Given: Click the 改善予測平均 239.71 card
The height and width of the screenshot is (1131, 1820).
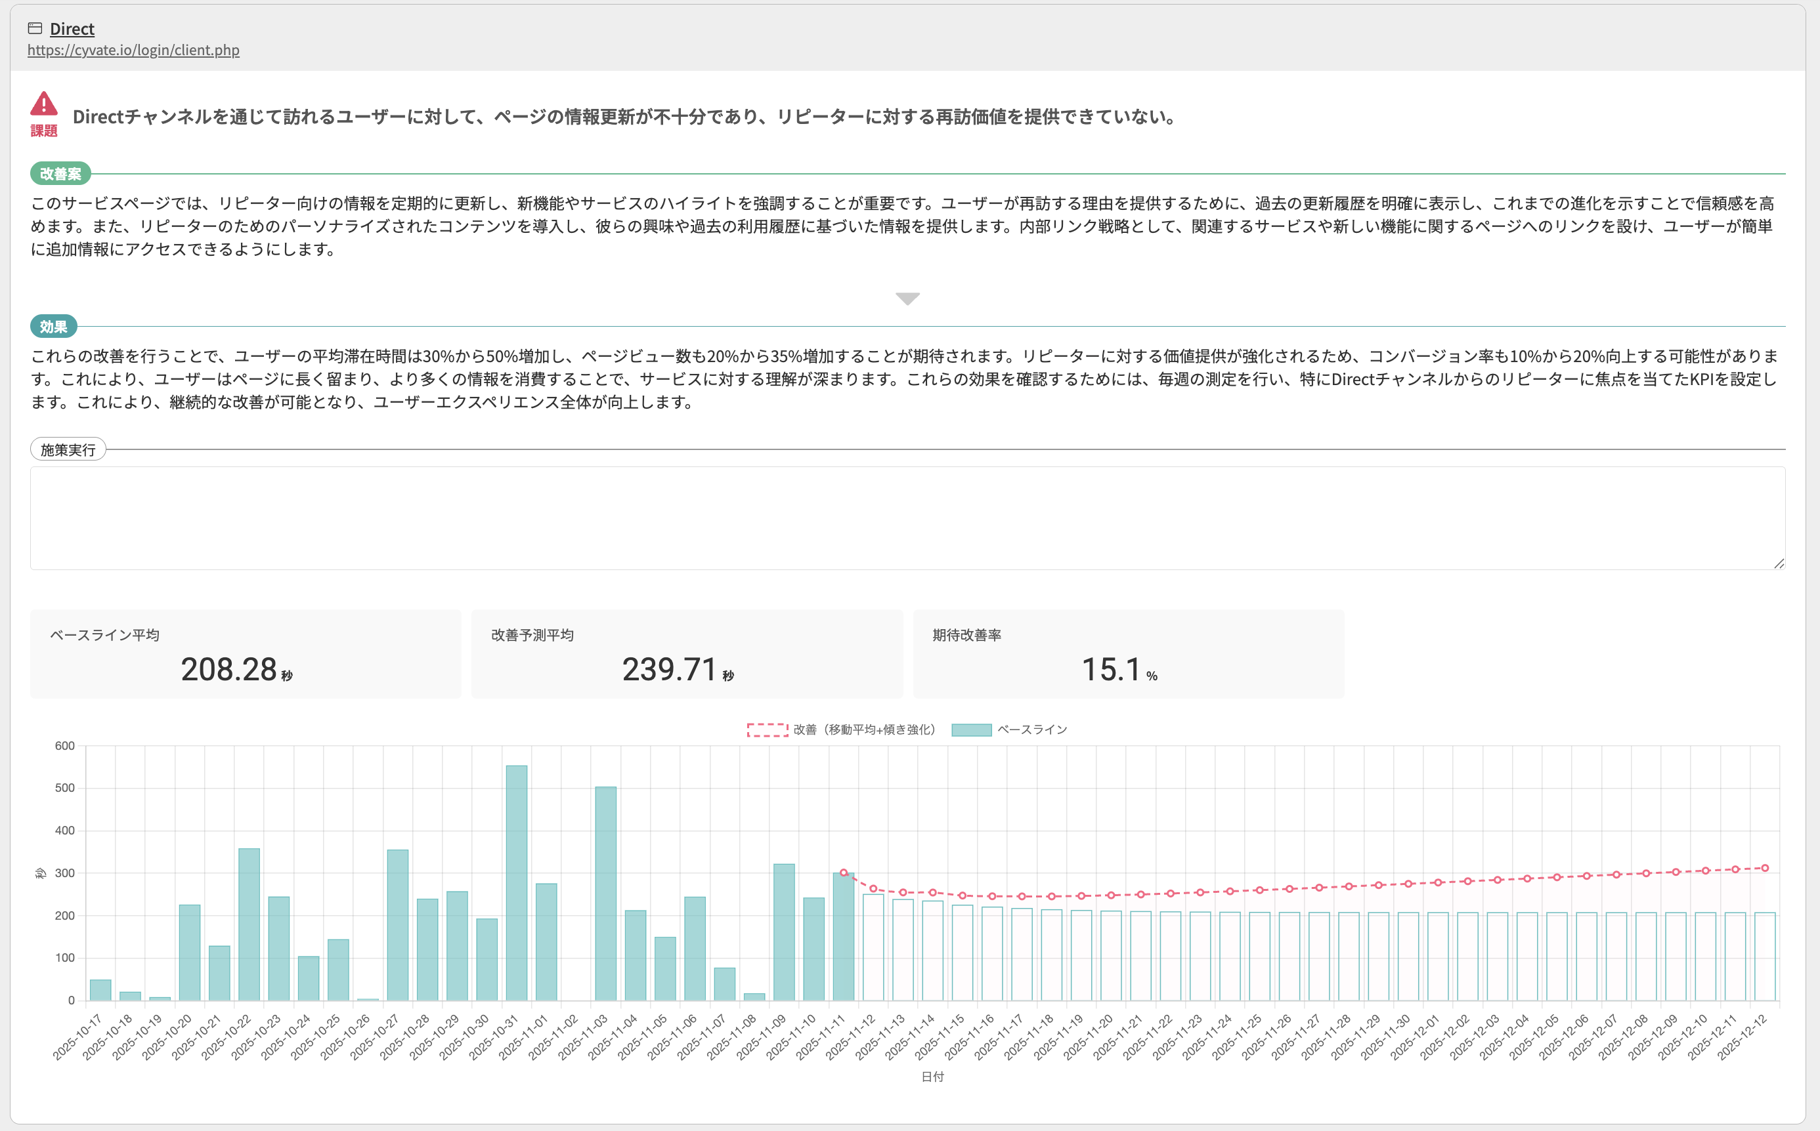Looking at the screenshot, I should tap(687, 654).
